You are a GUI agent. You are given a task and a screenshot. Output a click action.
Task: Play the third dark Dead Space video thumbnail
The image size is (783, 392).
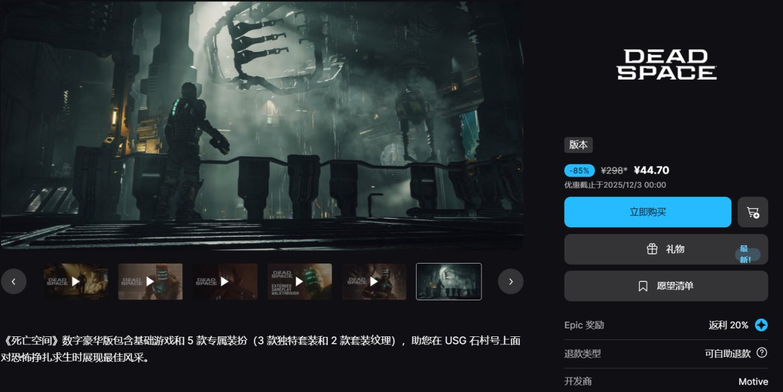point(225,282)
